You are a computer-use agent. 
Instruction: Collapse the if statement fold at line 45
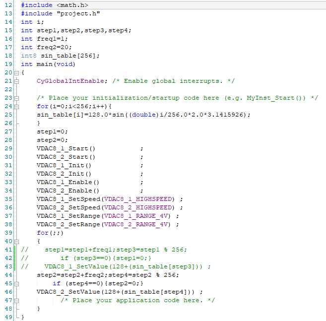[x=17, y=284]
